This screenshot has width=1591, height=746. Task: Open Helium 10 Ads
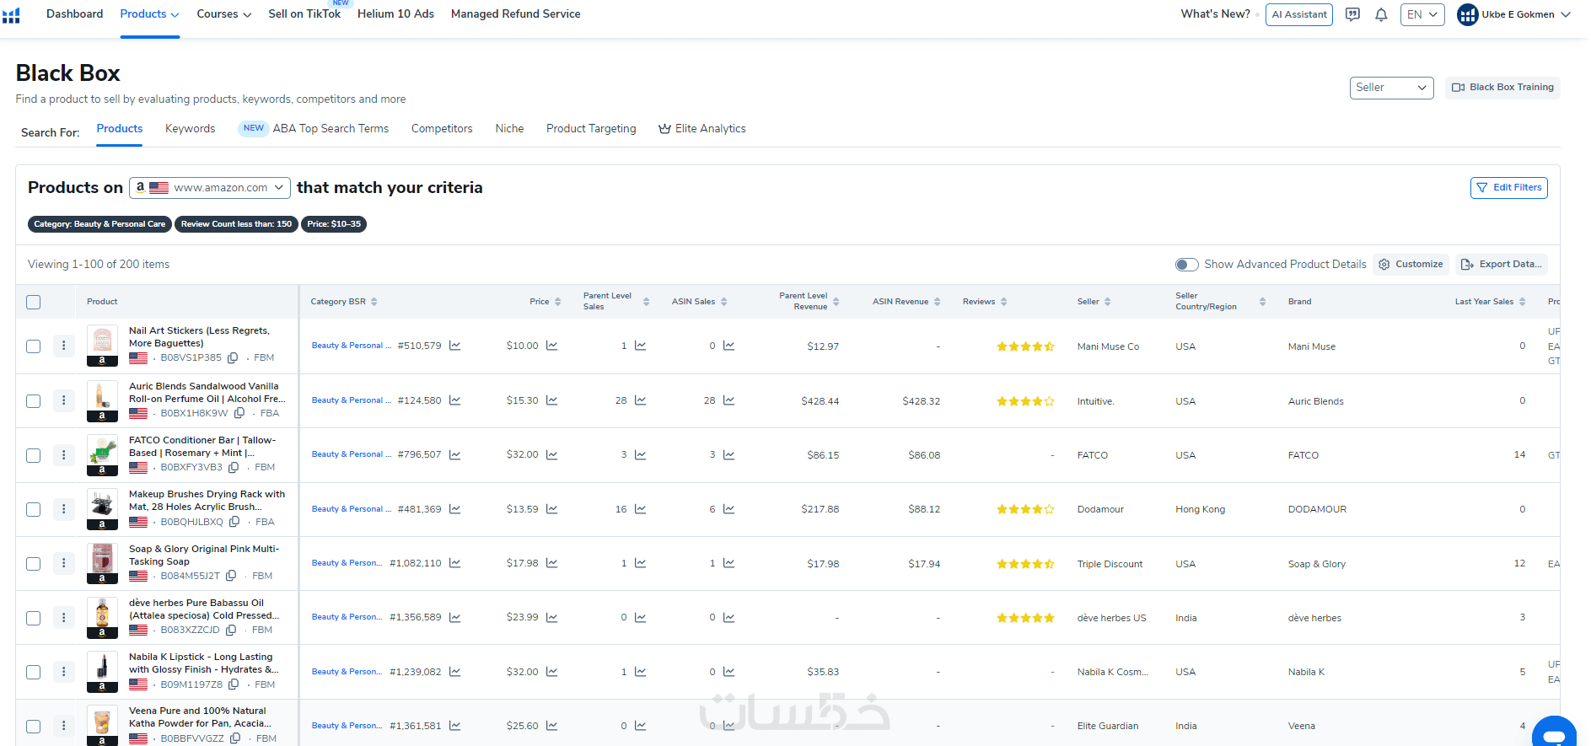coord(395,14)
